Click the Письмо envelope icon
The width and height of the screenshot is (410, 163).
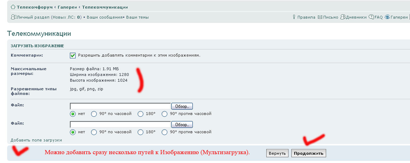pos(320,17)
